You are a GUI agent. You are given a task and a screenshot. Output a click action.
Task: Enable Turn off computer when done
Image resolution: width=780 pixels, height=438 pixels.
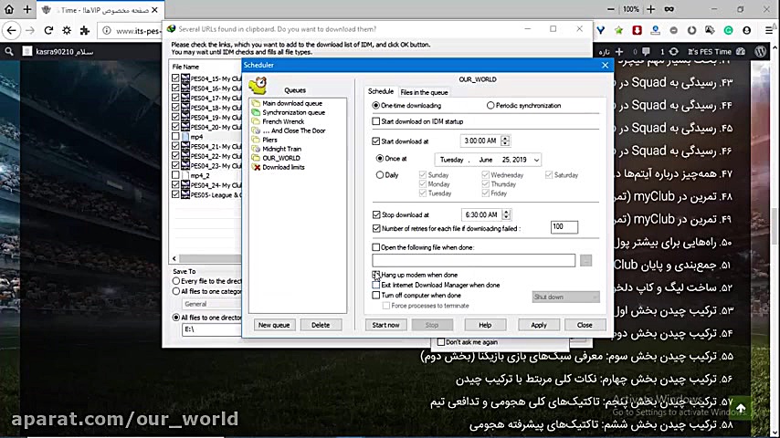coord(376,296)
